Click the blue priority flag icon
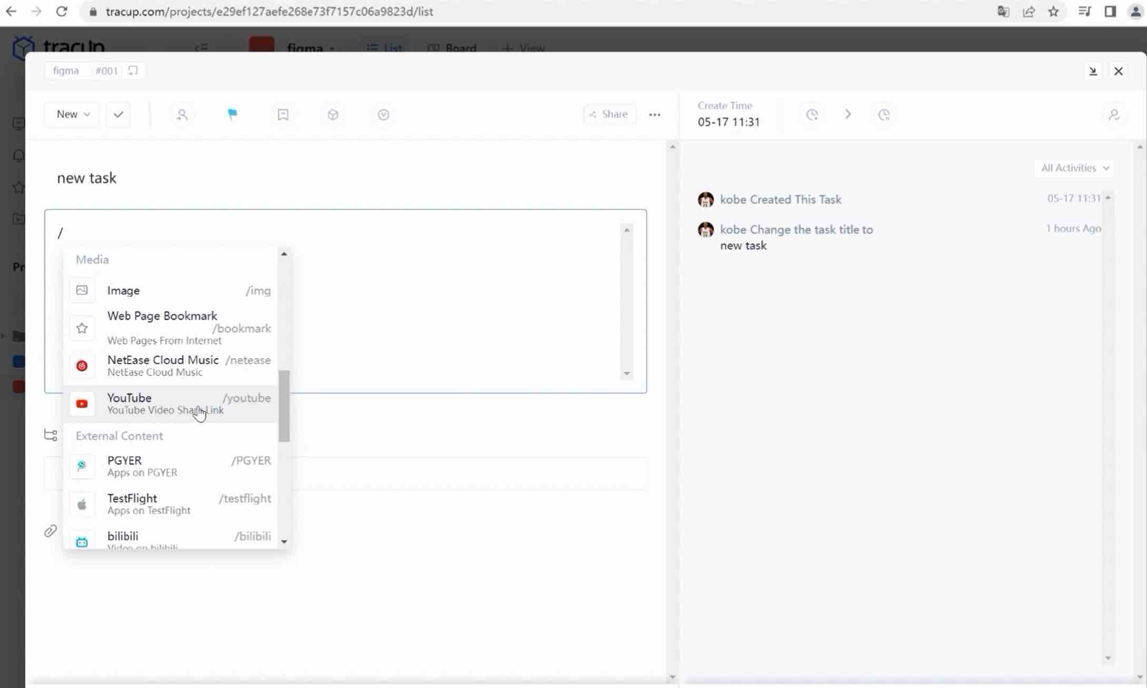This screenshot has width=1147, height=688. [232, 114]
